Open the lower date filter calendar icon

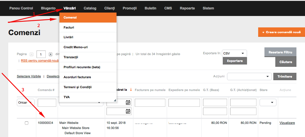point(128,111)
